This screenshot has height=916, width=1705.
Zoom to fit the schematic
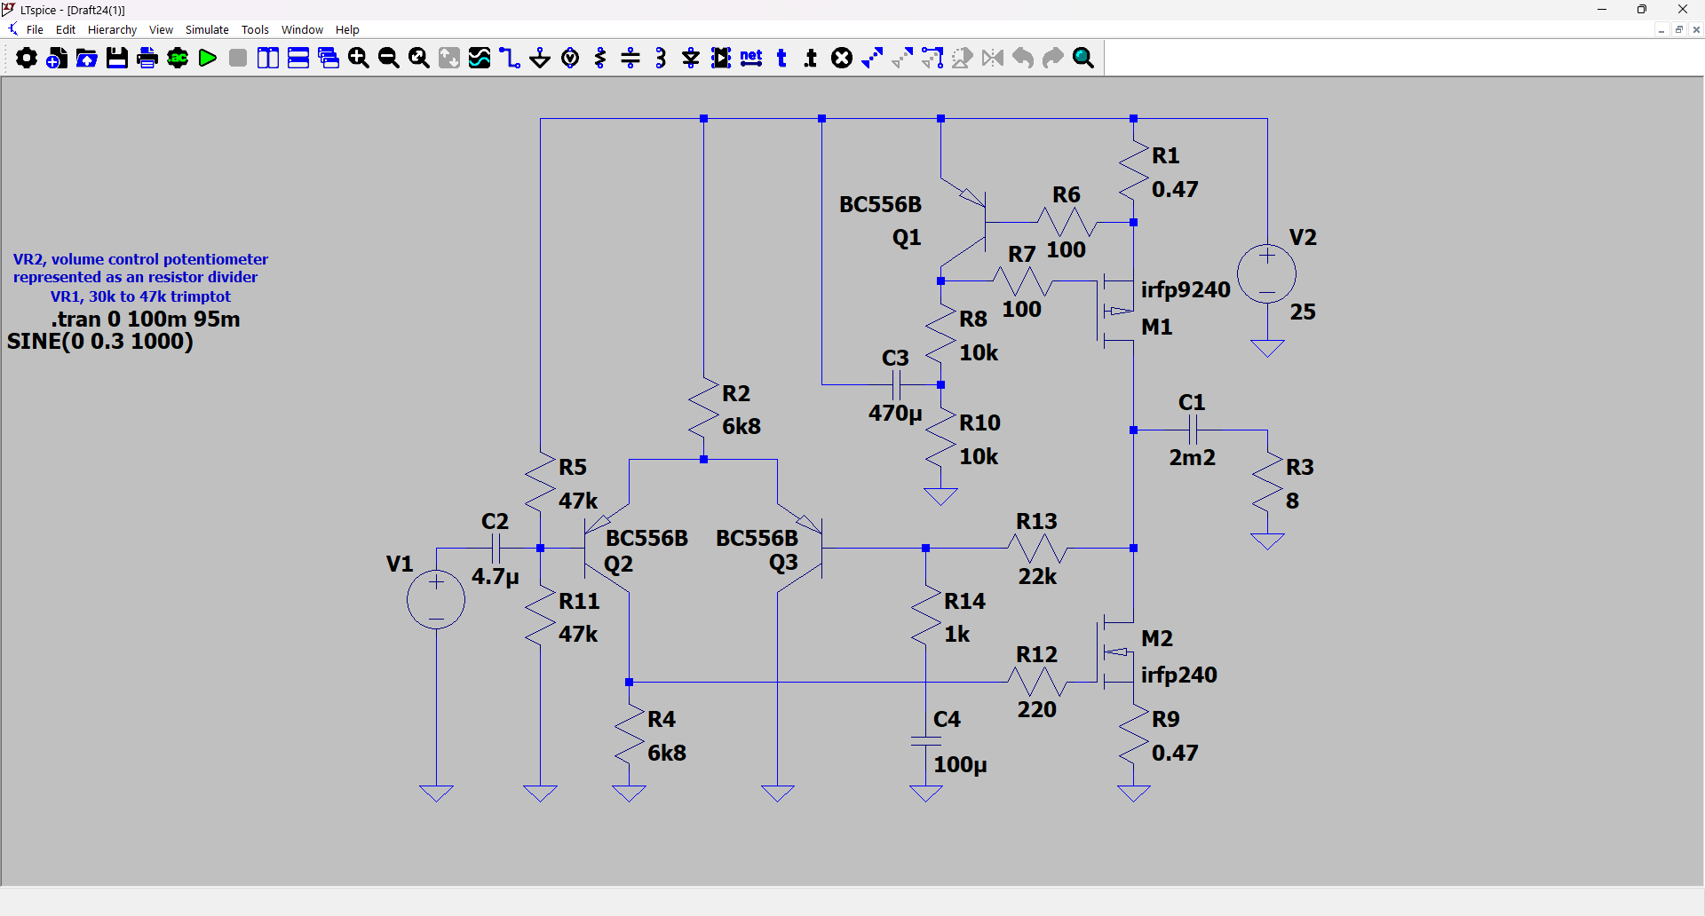[419, 59]
